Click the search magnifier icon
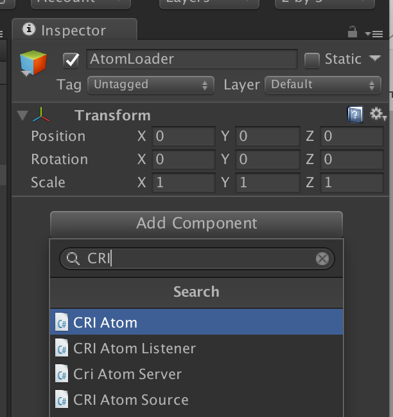393x417 pixels. 73,259
